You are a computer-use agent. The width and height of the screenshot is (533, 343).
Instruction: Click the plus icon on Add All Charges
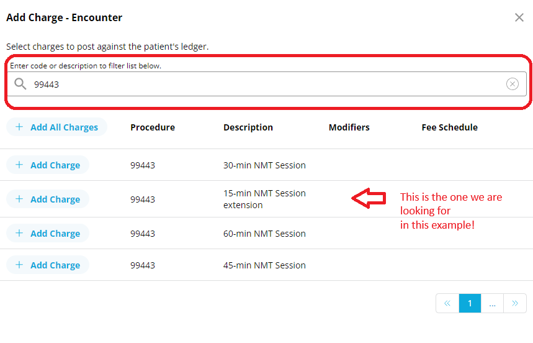(x=19, y=127)
